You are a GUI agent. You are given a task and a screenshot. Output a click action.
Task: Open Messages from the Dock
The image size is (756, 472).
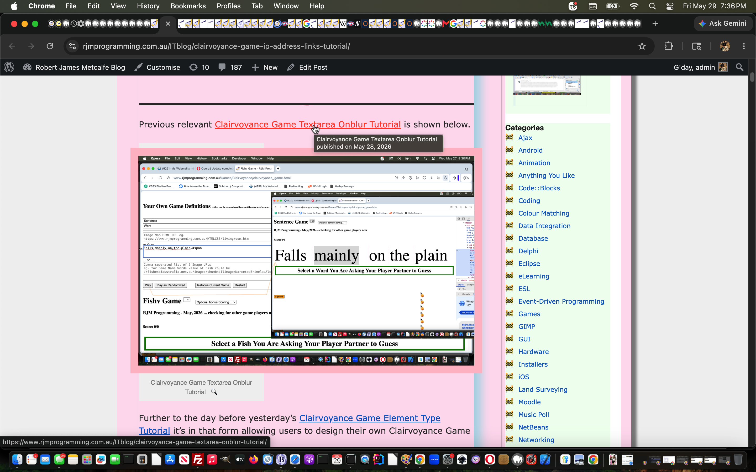(59, 459)
